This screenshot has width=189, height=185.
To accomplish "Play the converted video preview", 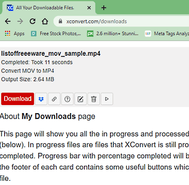I will point(107,99).
